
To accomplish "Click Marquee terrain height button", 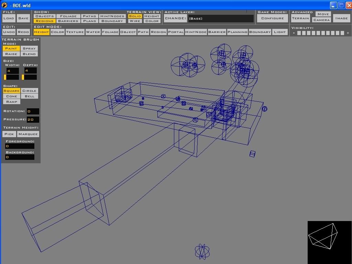I will tap(28, 134).
